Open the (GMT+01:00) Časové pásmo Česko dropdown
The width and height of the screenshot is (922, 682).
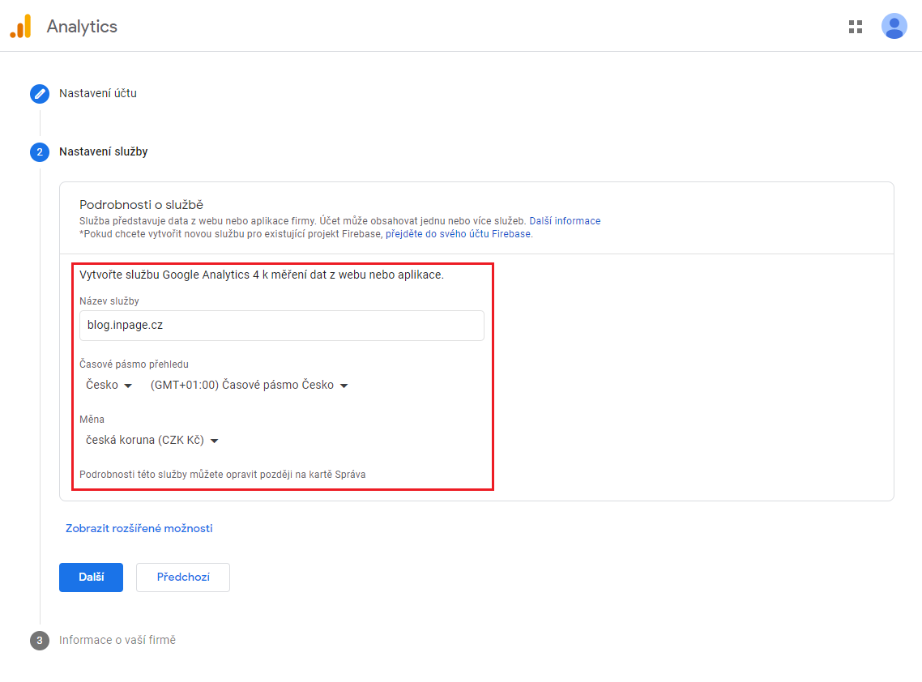click(x=249, y=385)
